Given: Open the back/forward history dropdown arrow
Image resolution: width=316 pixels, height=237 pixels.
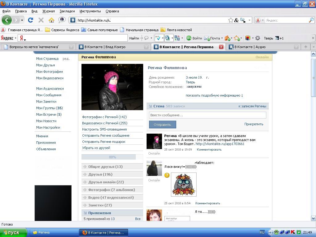Looking at the screenshot, I should 22,20.
